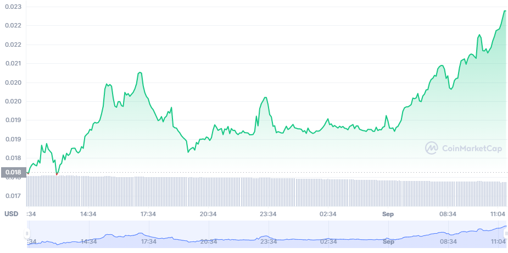Image resolution: width=508 pixels, height=253 pixels.
Task: Click the Sep label inside the navigator strip
Action: pos(388,241)
